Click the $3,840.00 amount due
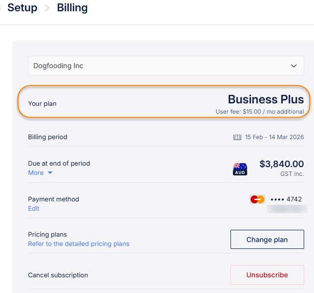Image resolution: width=314 pixels, height=293 pixels. [281, 164]
